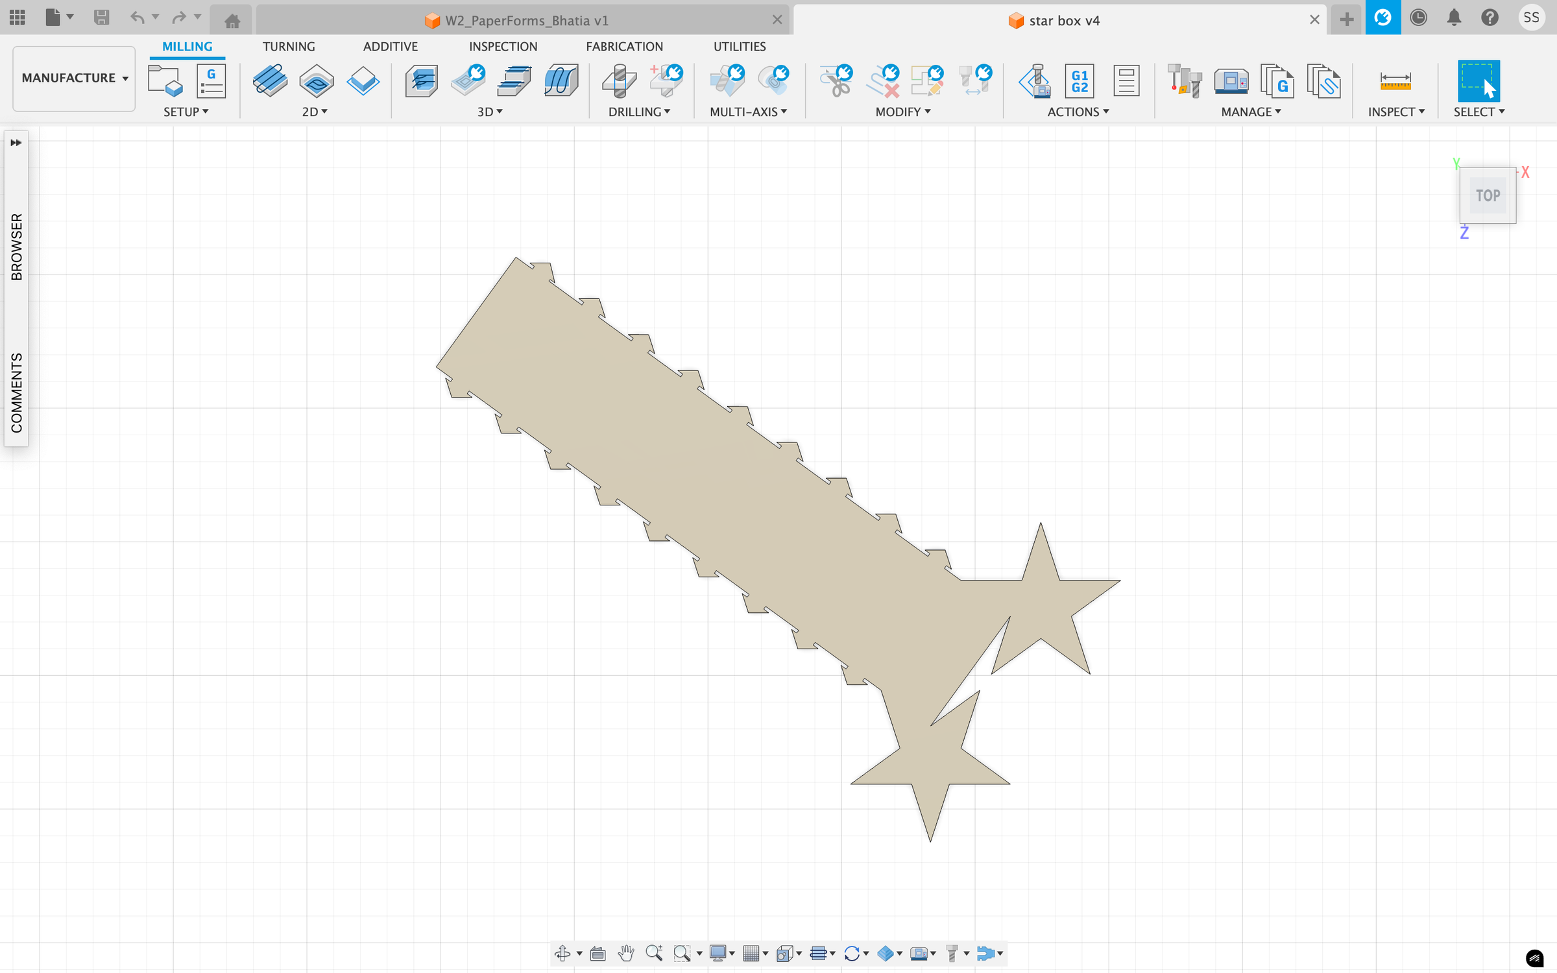Expand the 2D menu
This screenshot has height=973, width=1557.
[x=315, y=112]
